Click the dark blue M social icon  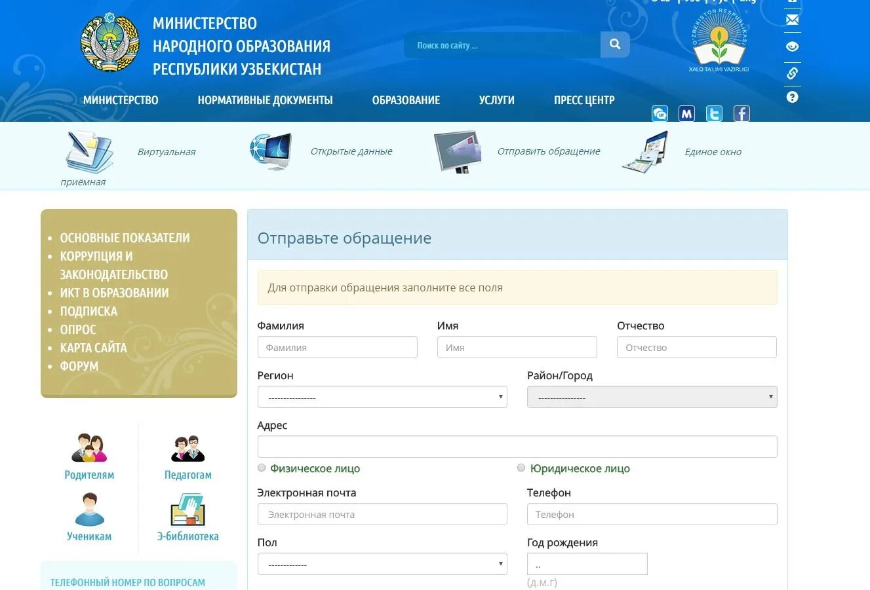click(x=686, y=113)
